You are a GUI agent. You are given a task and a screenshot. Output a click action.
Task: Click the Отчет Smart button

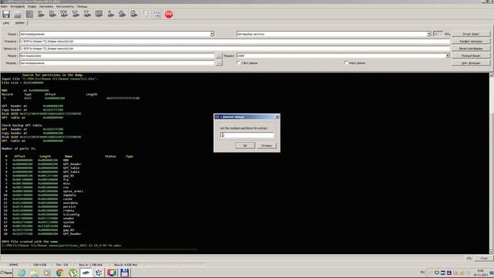tap(471, 34)
